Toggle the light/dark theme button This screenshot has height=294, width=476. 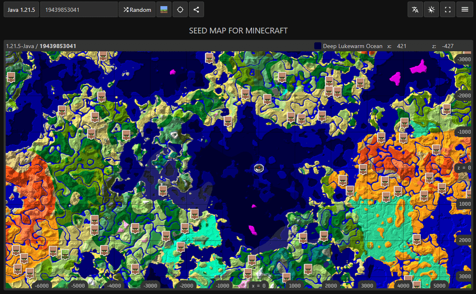pos(431,10)
